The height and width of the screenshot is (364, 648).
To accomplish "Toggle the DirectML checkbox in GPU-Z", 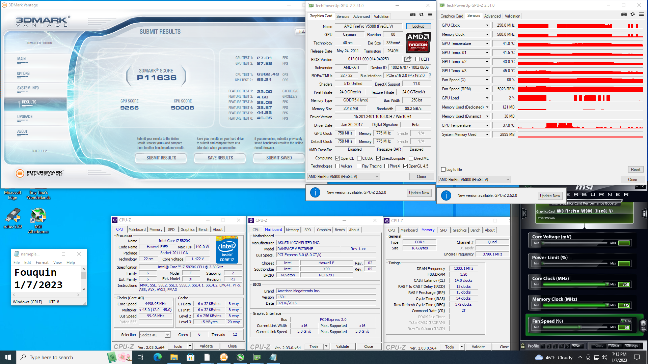I will click(411, 158).
